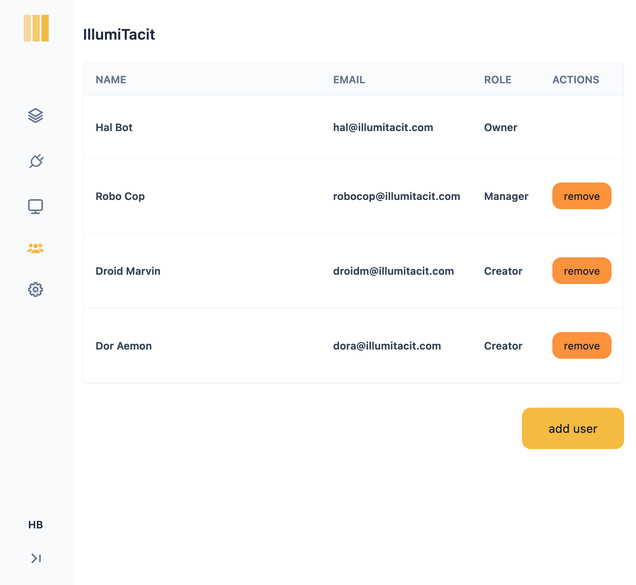Click the NAME column header
This screenshot has height=585, width=636.
coord(111,80)
